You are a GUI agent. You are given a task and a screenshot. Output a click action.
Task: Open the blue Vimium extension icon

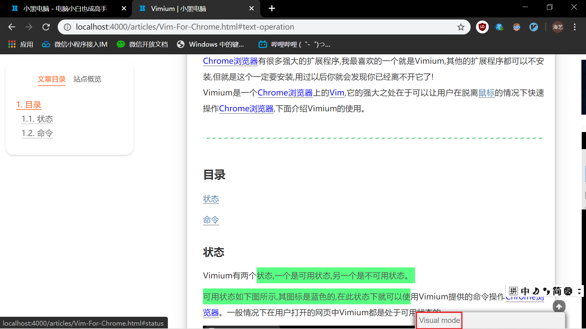point(534,27)
